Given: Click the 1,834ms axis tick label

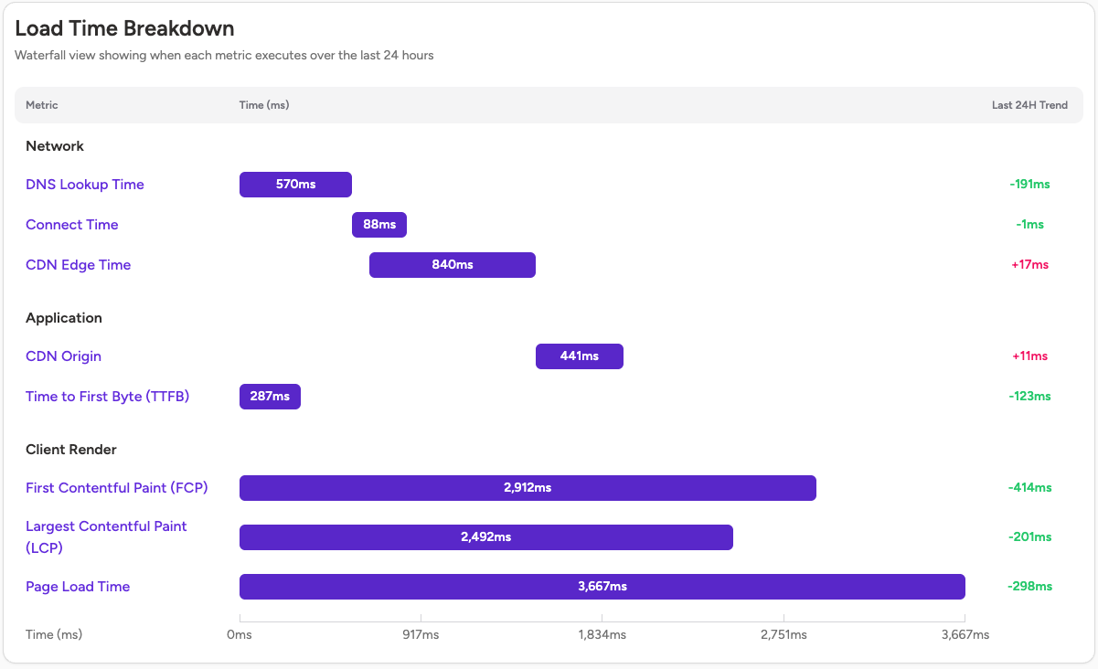Looking at the screenshot, I should (x=602, y=634).
